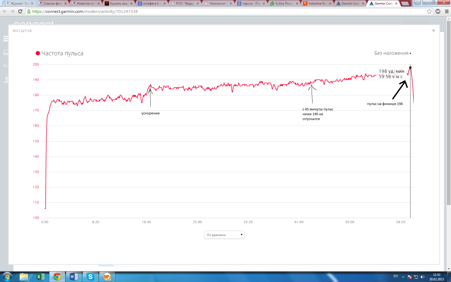Bookmark this page with the star icon
Screen dimensions: 451x282
[x=430, y=12]
